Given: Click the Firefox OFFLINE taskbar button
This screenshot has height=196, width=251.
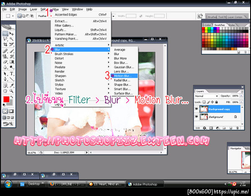Looking at the screenshot, I should pos(67,184).
